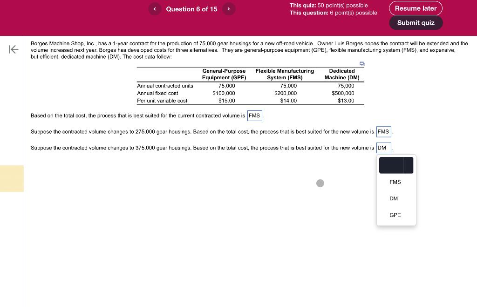
Task: Click the $13.00 variable cost cell
Action: coord(346,101)
